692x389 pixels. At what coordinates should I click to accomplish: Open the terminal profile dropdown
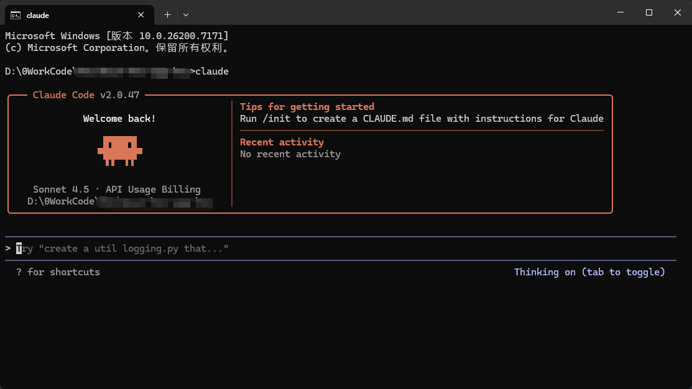186,15
